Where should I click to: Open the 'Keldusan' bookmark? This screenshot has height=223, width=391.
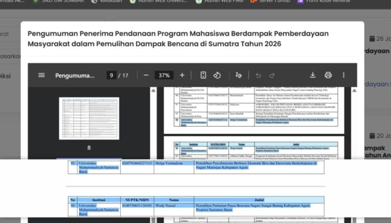pos(107,1)
